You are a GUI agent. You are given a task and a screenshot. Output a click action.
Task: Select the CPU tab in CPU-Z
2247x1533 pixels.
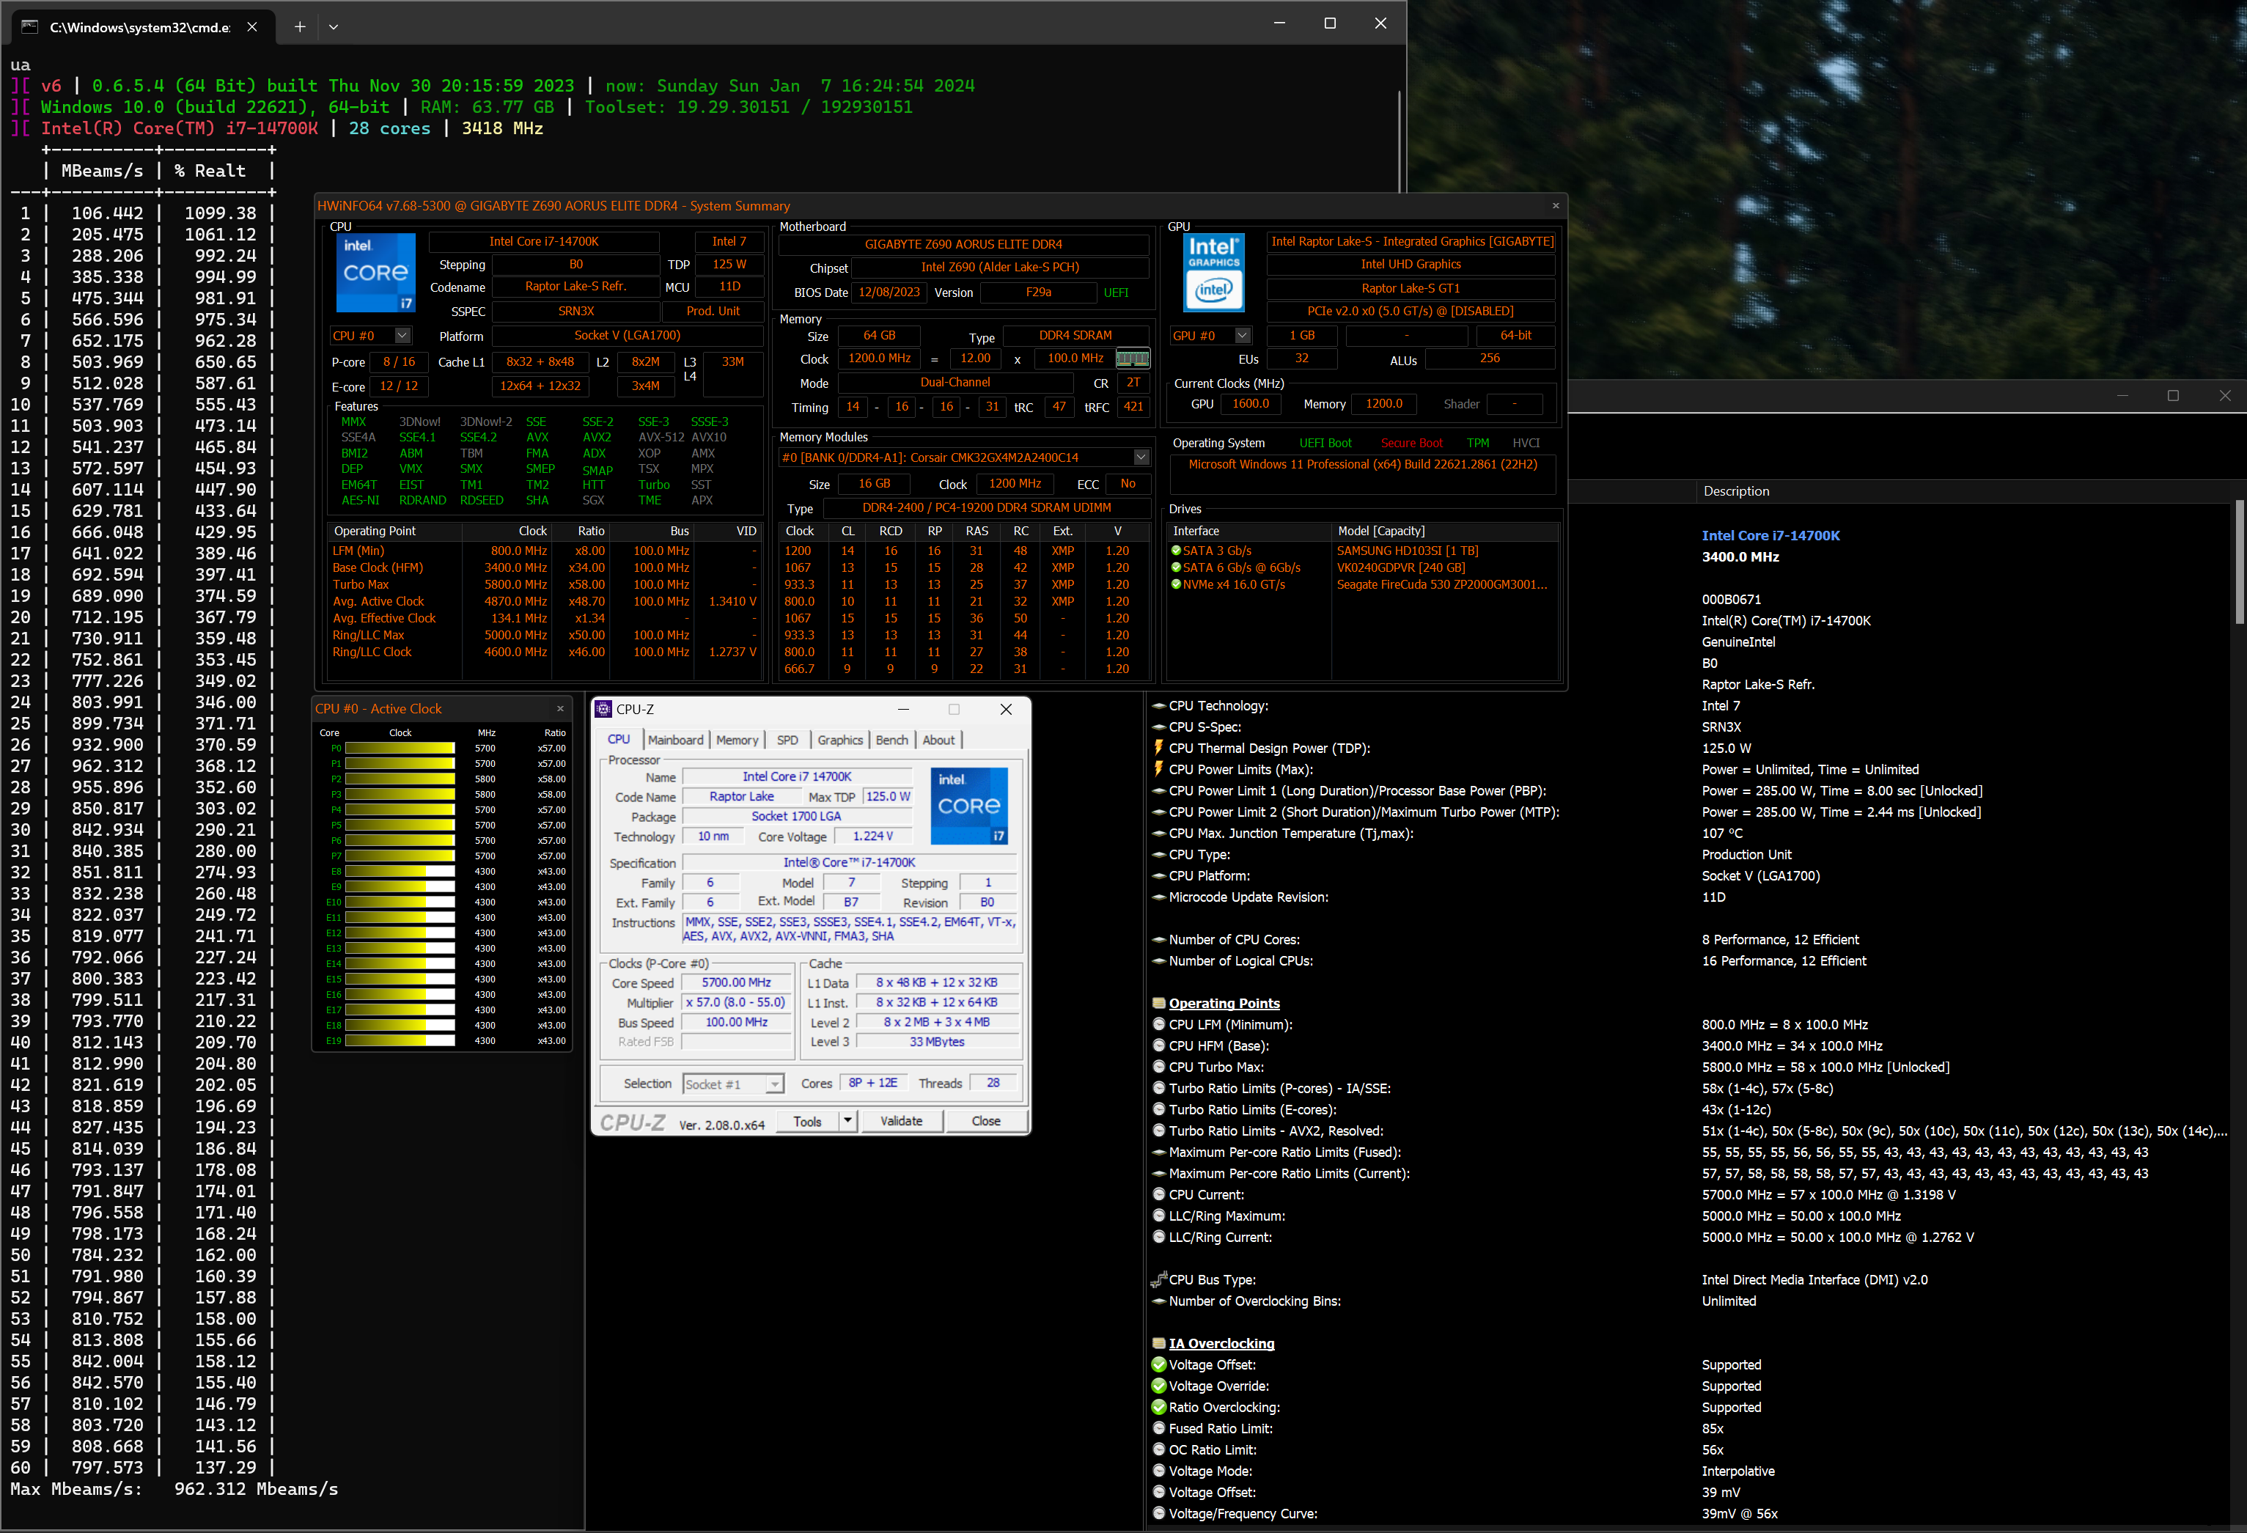[x=619, y=739]
